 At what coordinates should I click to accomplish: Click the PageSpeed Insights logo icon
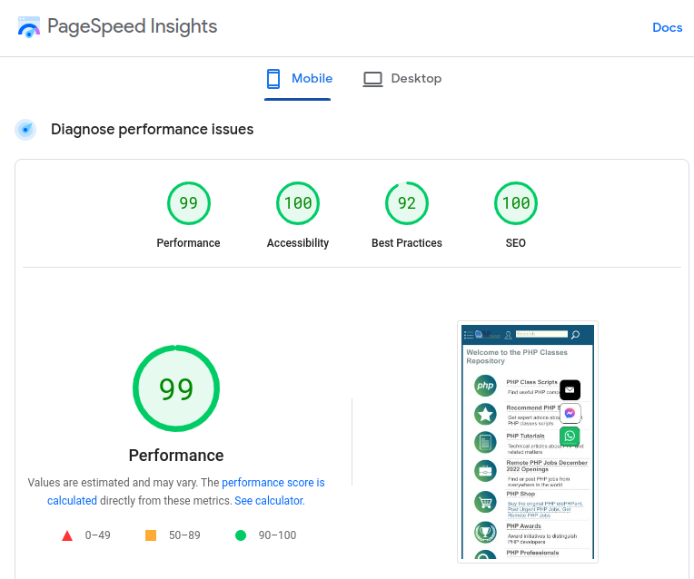tap(29, 27)
